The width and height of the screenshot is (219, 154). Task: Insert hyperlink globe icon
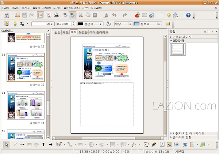point(151,15)
